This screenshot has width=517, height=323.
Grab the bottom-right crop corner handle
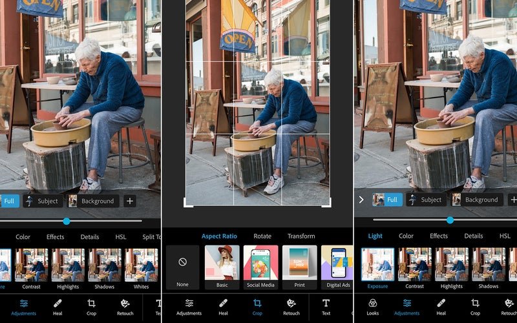pos(326,203)
